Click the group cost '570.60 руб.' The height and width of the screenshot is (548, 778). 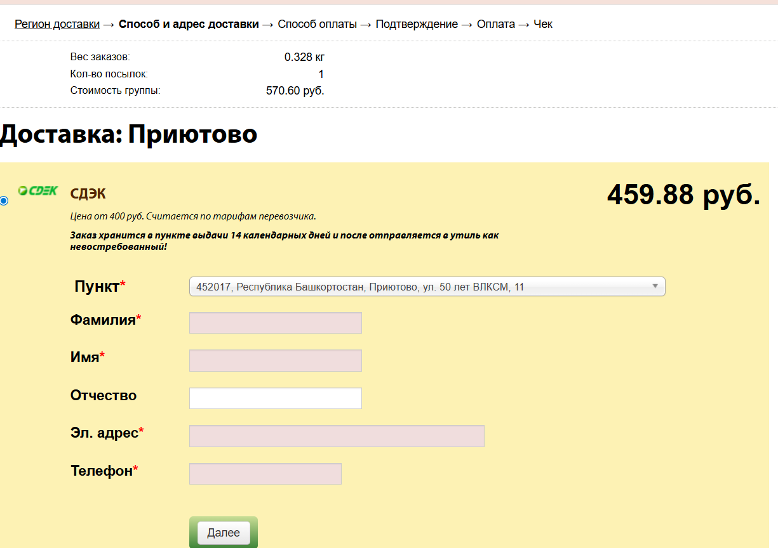(x=295, y=91)
